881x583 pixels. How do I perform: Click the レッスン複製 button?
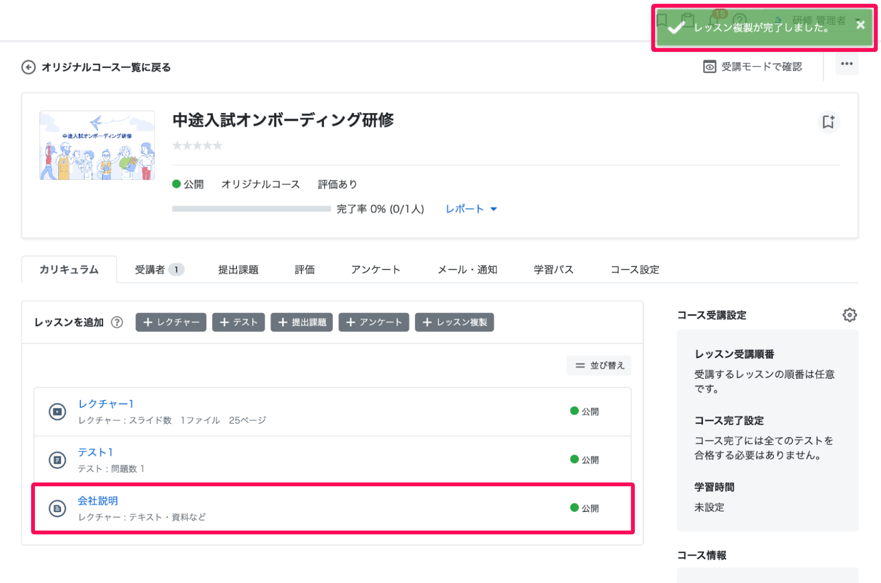[455, 322]
